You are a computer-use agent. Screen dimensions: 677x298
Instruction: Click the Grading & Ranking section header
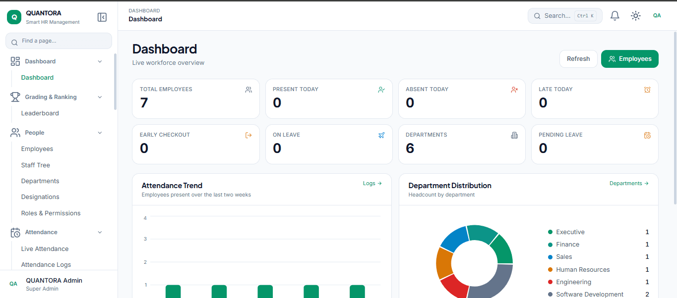[x=57, y=97]
